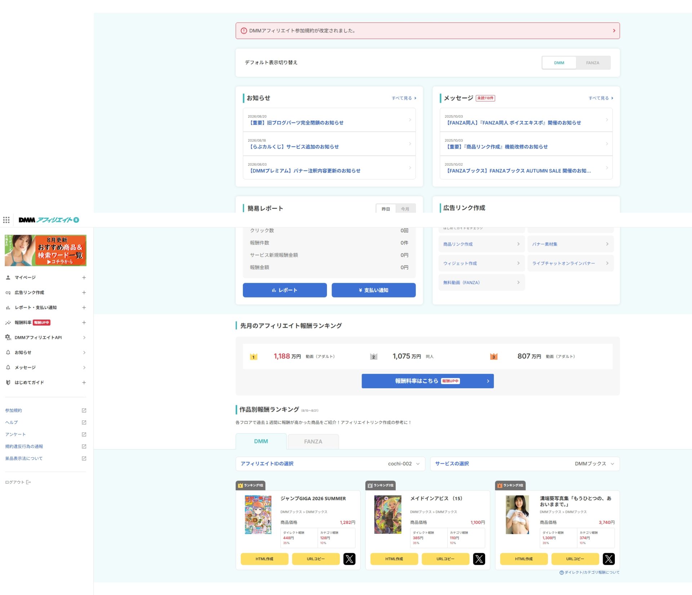Click the logout door icon

click(x=28, y=482)
